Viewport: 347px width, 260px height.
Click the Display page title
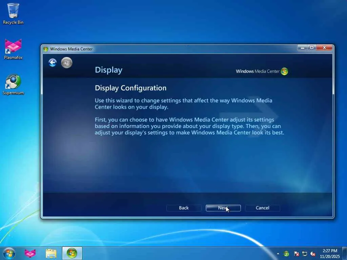[x=109, y=70]
